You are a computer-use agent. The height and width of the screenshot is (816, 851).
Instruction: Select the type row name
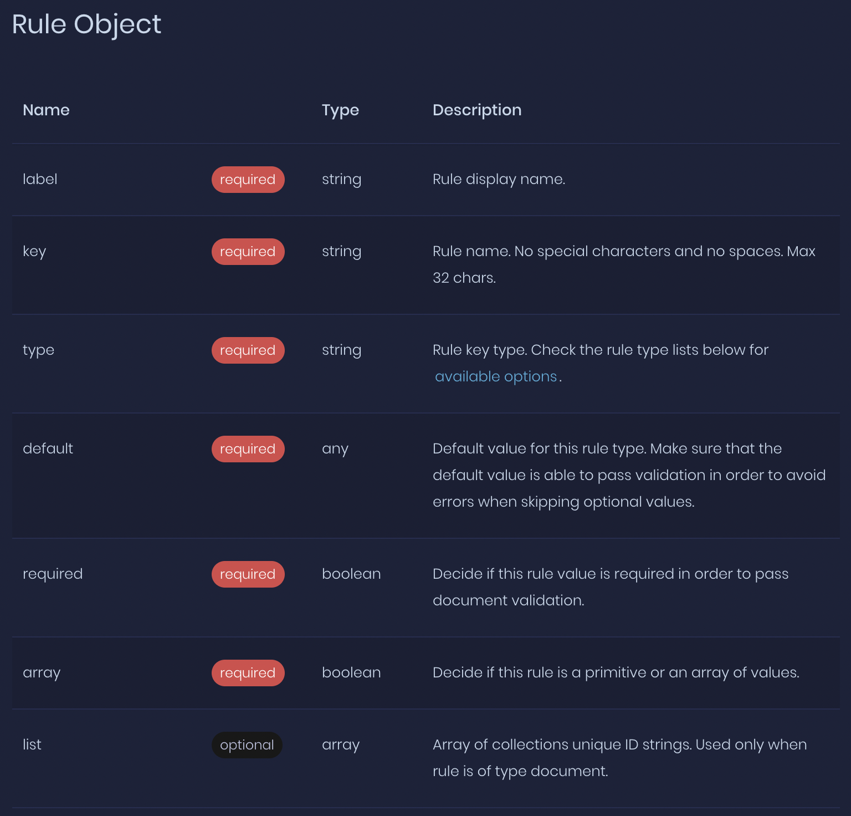point(38,350)
